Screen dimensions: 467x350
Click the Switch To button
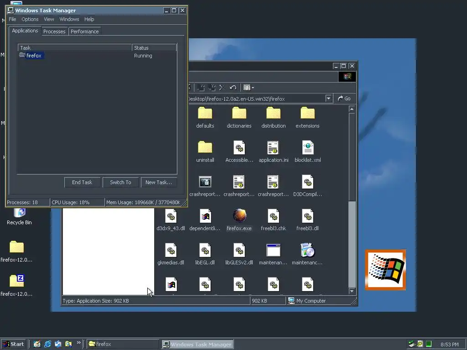point(120,182)
